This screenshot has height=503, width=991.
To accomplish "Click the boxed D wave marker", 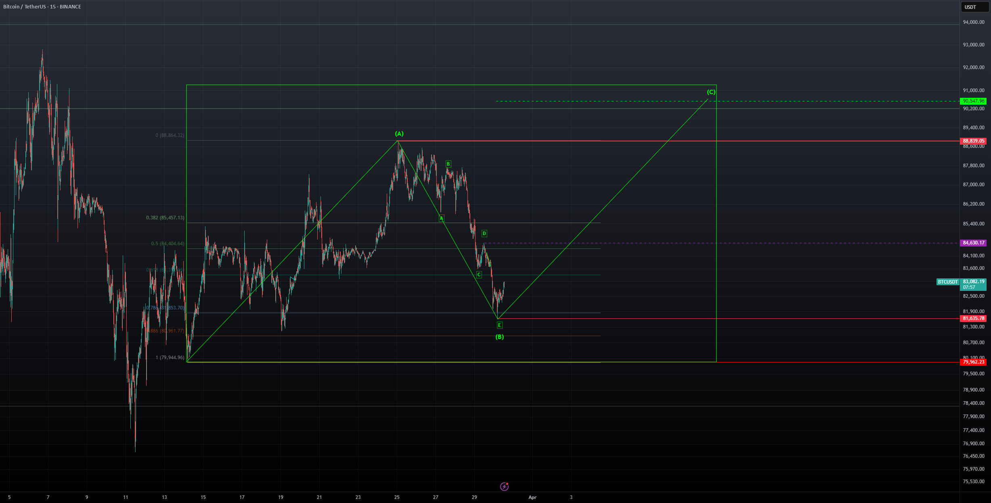I will pos(484,234).
